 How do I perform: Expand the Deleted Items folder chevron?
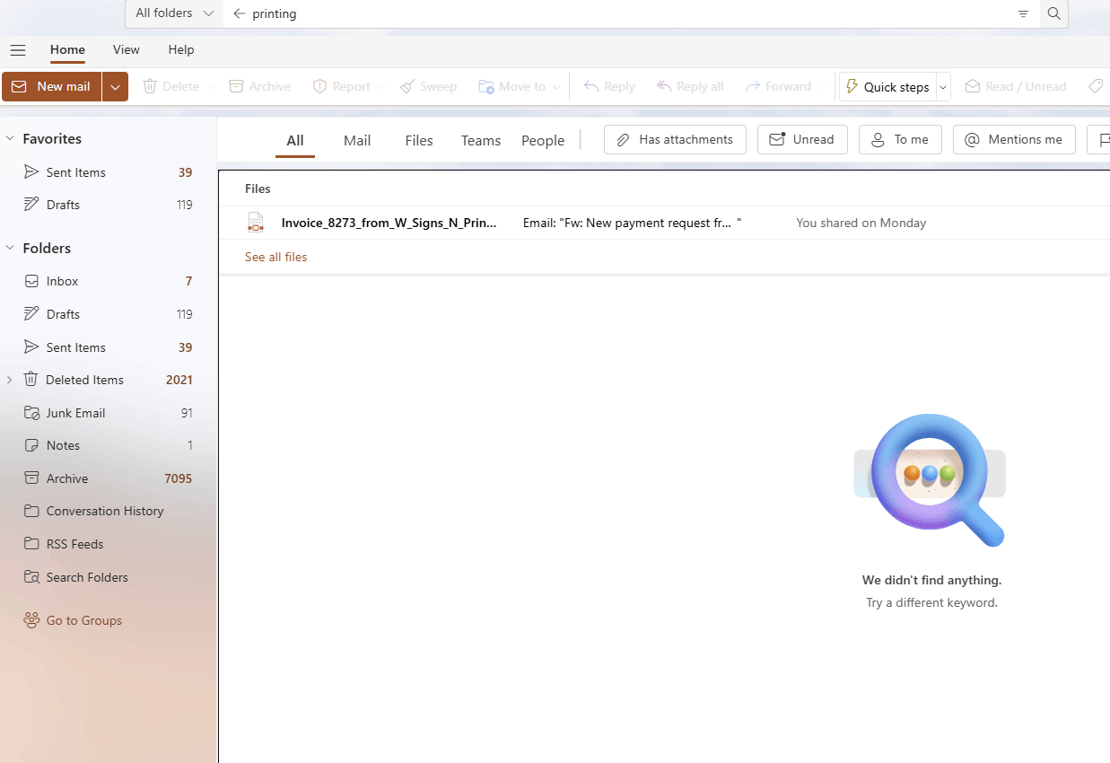(x=10, y=380)
